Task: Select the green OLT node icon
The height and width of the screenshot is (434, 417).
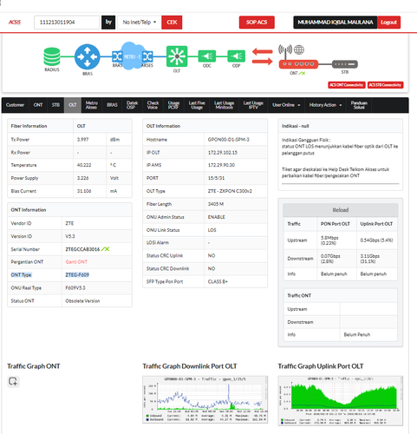Action: (177, 56)
